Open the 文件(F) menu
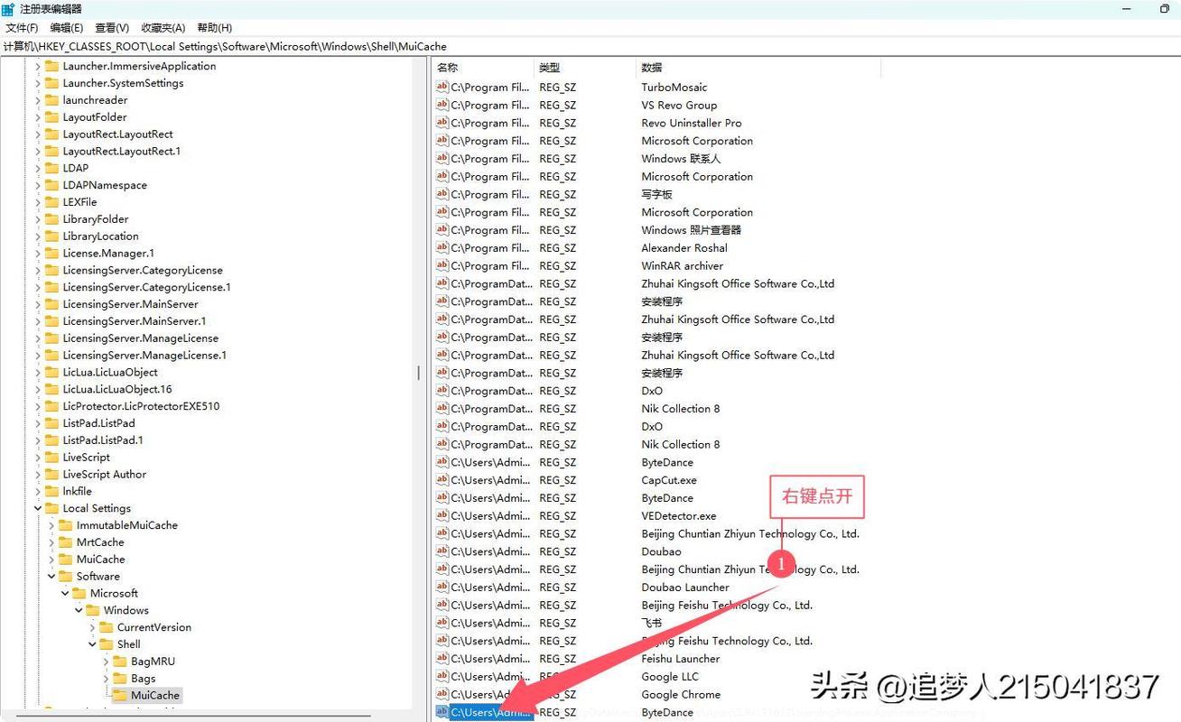 22,28
